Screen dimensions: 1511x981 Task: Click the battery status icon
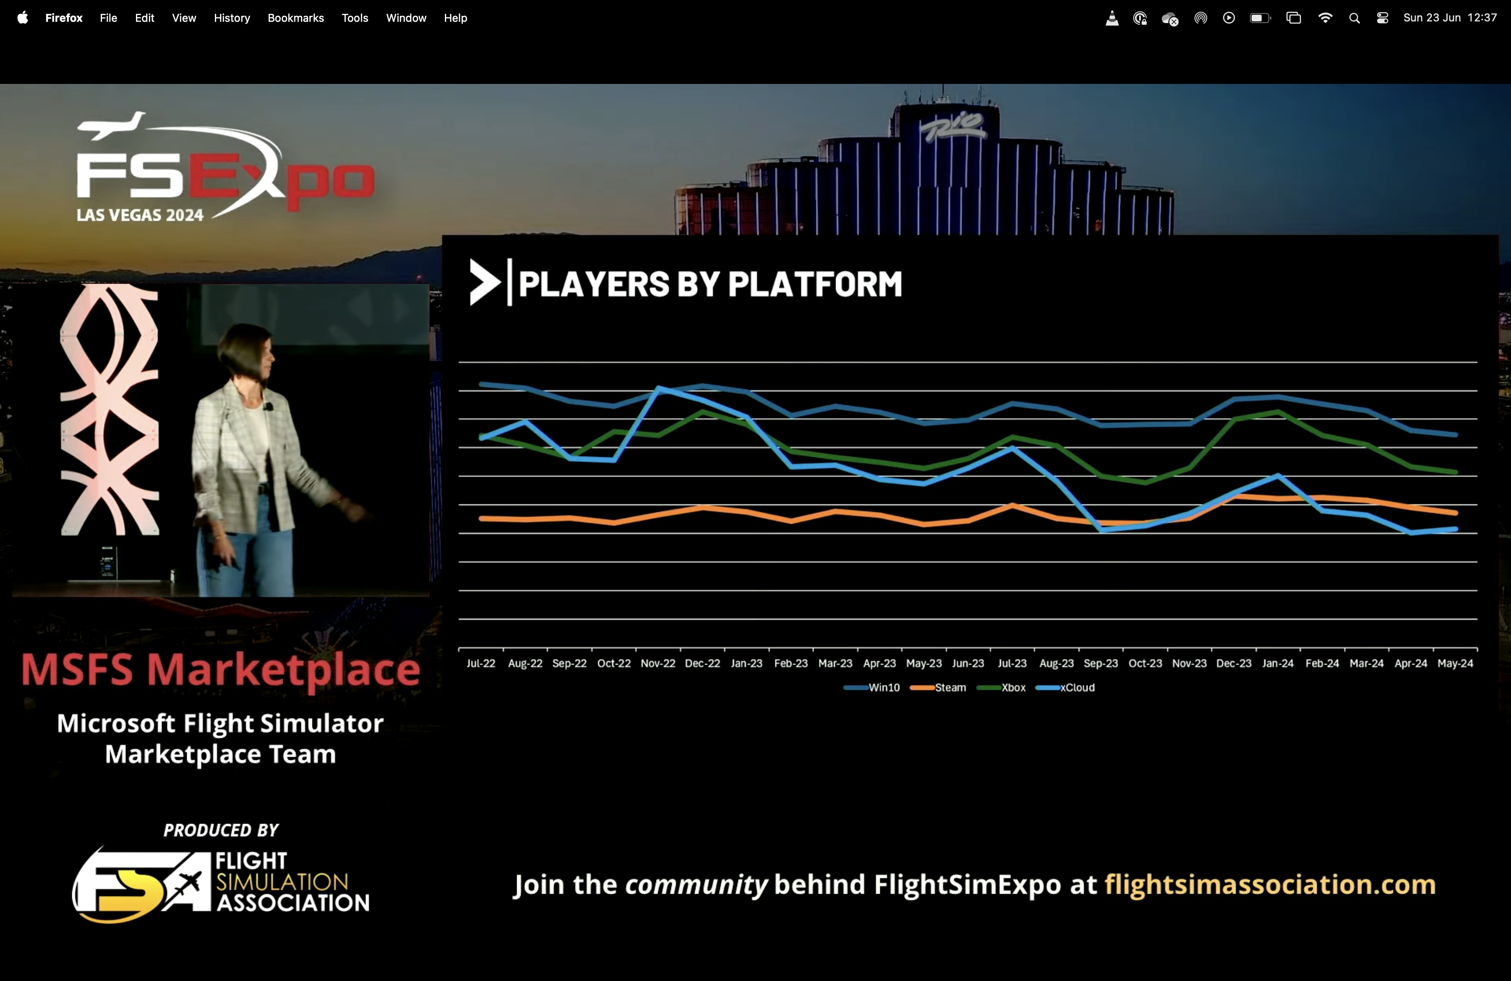(x=1260, y=18)
